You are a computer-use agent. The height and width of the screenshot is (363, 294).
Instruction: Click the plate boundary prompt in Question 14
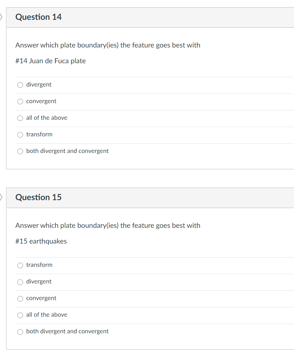coord(108,45)
